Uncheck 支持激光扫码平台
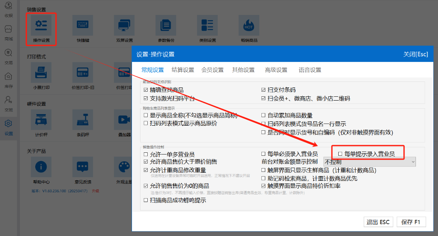 pos(146,98)
